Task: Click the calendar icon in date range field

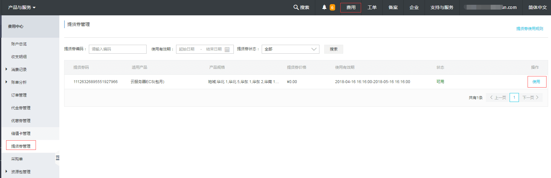Action: 227,49
